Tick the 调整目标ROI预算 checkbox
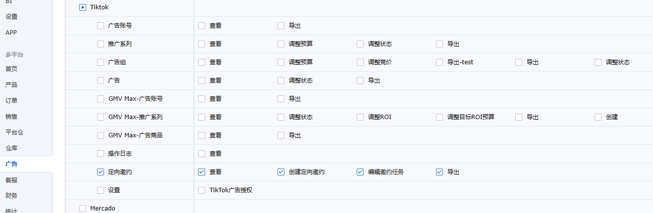 click(x=439, y=117)
